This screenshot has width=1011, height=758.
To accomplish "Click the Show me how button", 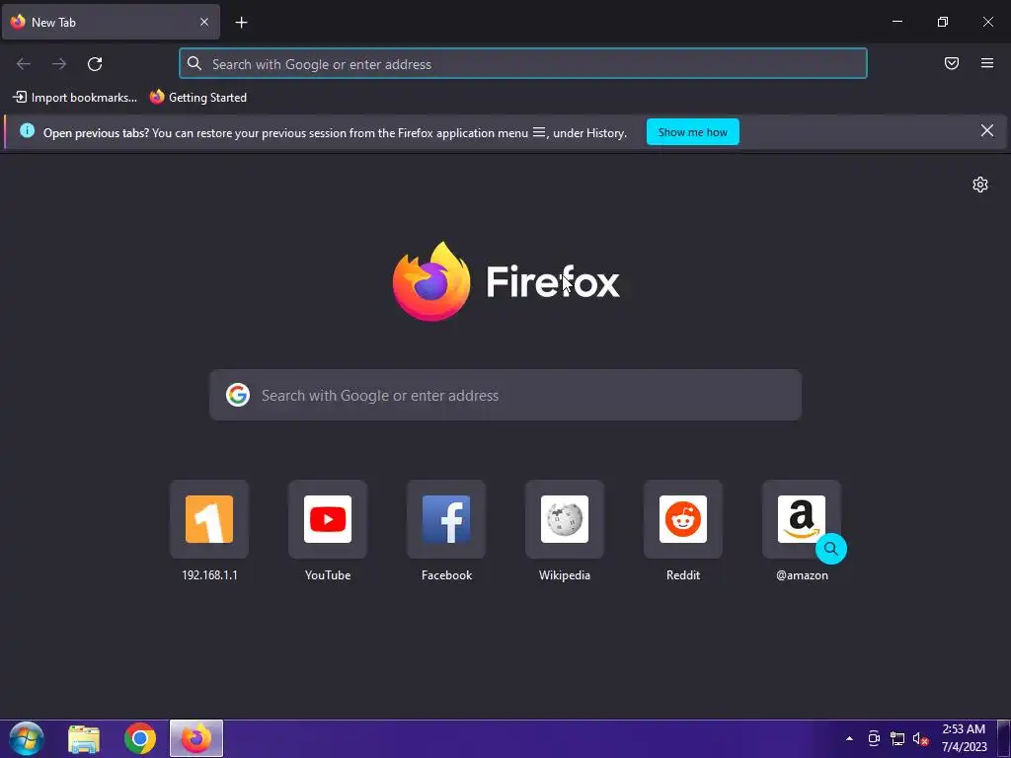I will (692, 132).
